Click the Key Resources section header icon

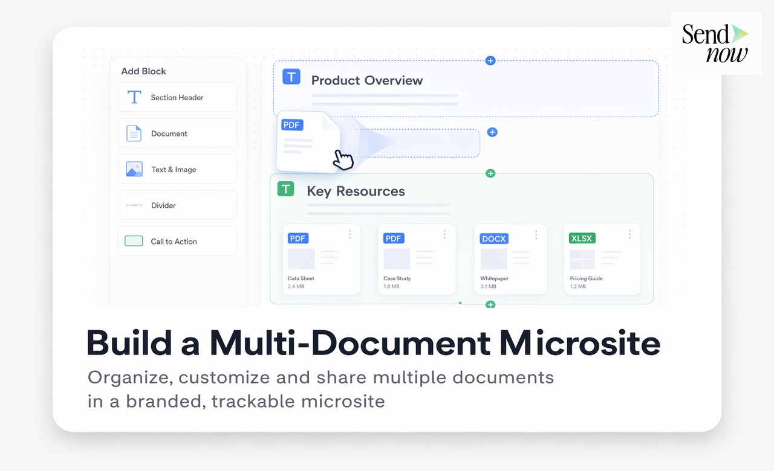coord(285,188)
